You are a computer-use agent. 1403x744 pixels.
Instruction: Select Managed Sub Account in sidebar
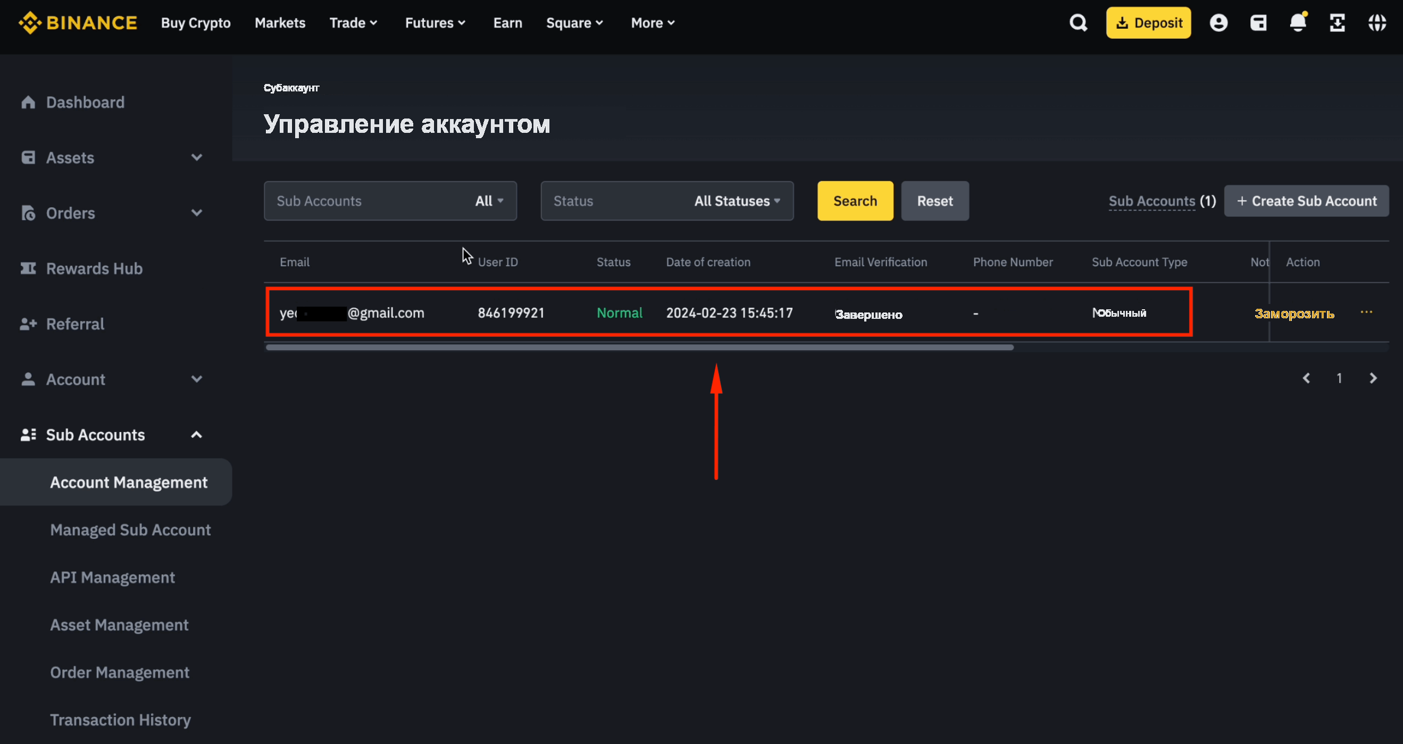130,530
